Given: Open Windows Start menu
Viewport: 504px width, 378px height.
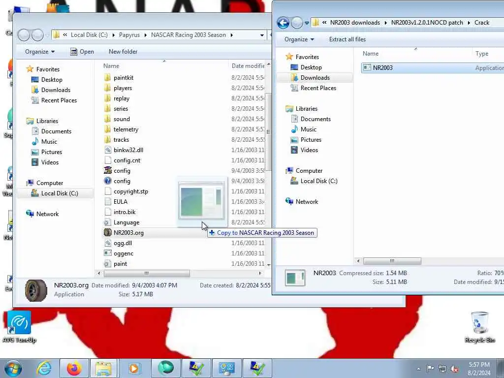Looking at the screenshot, I should (13, 368).
